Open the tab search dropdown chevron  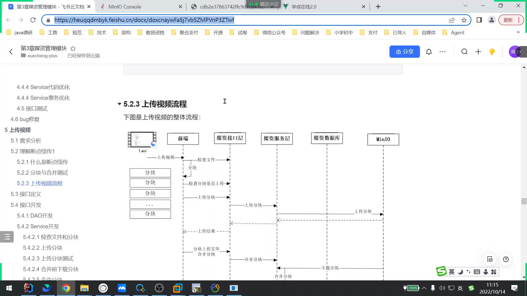point(465,5)
